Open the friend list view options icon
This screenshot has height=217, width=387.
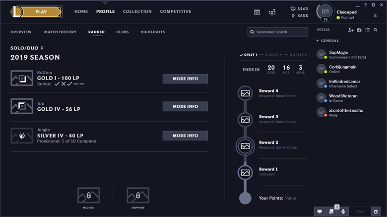(x=367, y=30)
